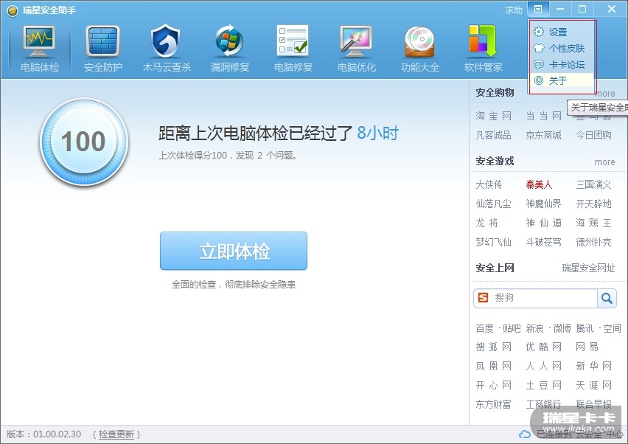
Task: Open the 海贼王 game link
Action: [x=593, y=223]
